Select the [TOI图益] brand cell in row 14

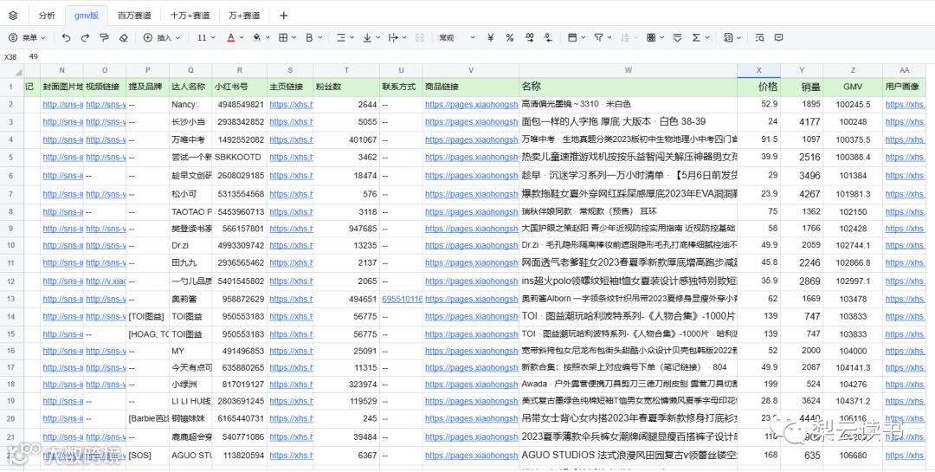148,316
